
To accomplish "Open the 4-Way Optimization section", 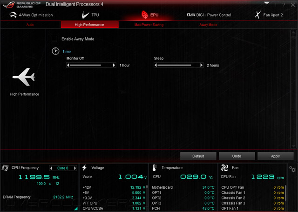I will pyautogui.click(x=31, y=15).
